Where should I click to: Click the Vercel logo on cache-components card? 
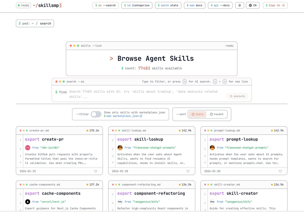pyautogui.click(x=28, y=202)
